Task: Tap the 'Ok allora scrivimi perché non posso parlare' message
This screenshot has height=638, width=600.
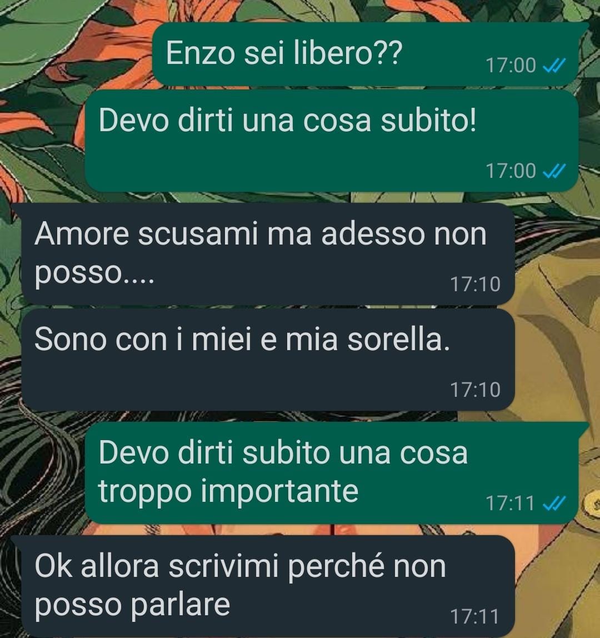Action: click(x=268, y=586)
